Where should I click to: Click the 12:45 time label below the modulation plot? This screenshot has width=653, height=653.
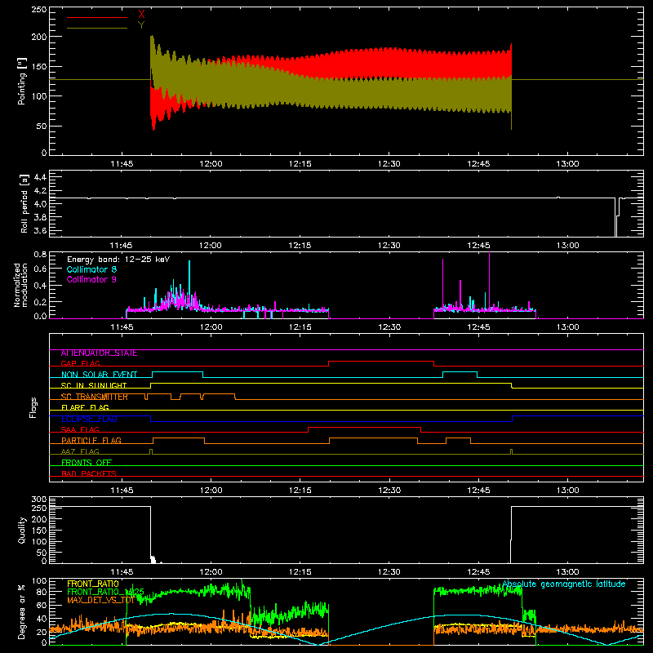[478, 327]
